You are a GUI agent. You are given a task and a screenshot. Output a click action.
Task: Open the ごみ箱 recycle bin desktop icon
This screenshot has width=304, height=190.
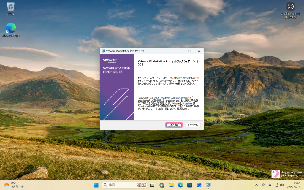(11, 8)
